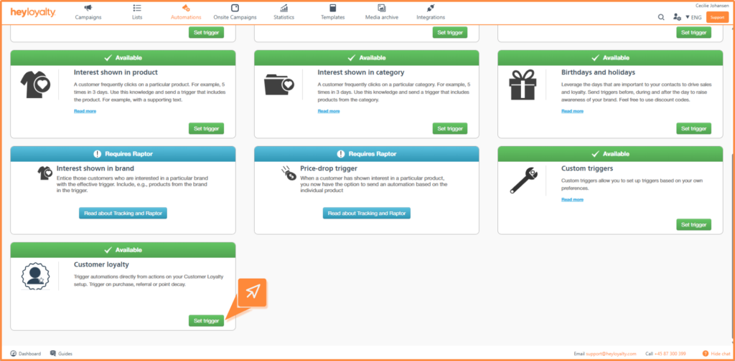Open the Media archive
Image resolution: width=735 pixels, height=361 pixels.
tap(381, 12)
